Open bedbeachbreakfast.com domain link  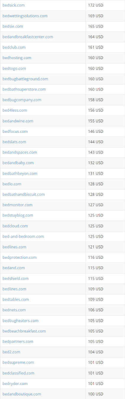24,331
